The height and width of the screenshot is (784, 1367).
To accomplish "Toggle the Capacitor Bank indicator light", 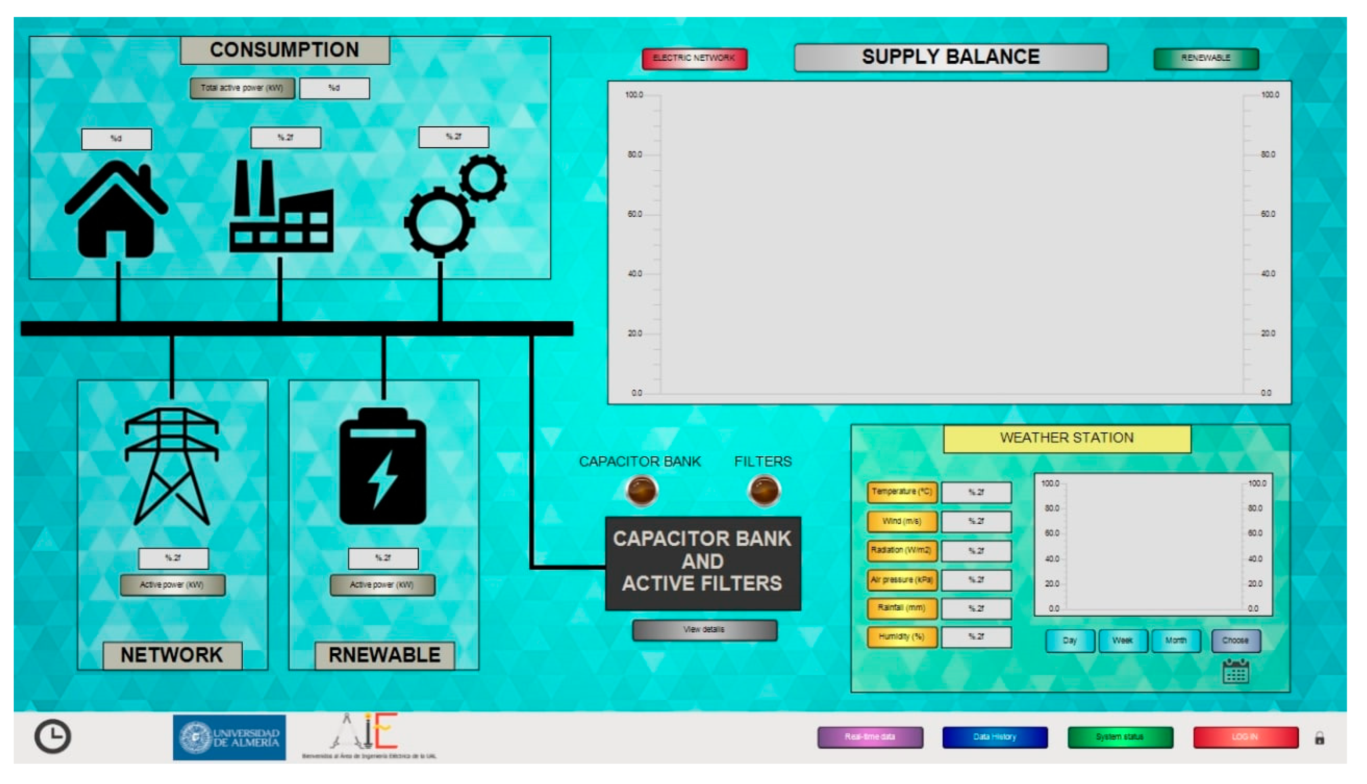I will [x=641, y=491].
